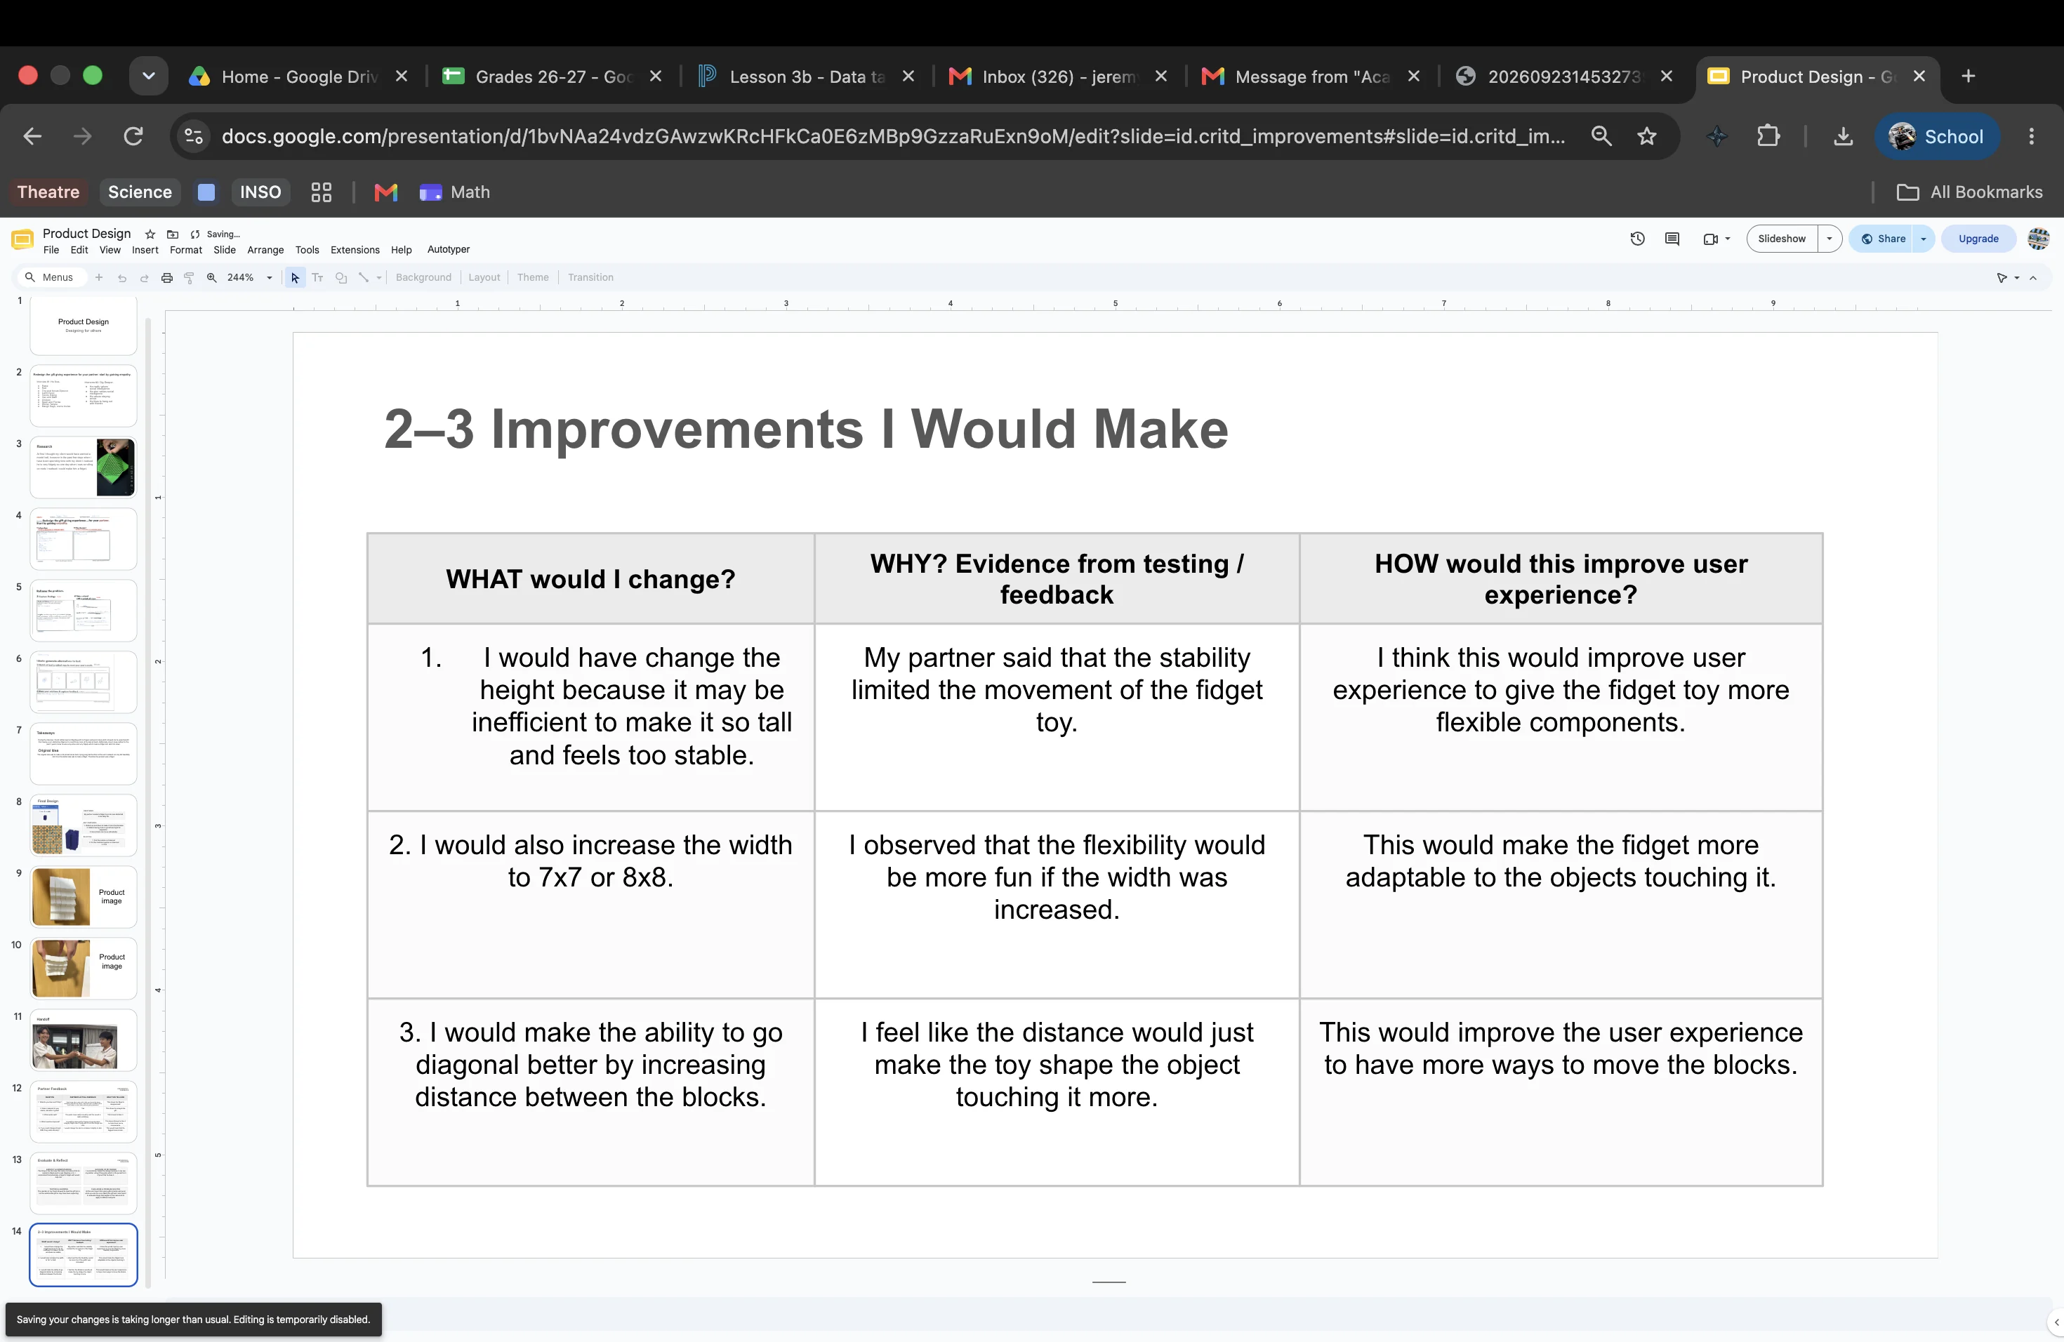Select the paint format roller tool
Image resolution: width=2064 pixels, height=1342 pixels.
188,277
